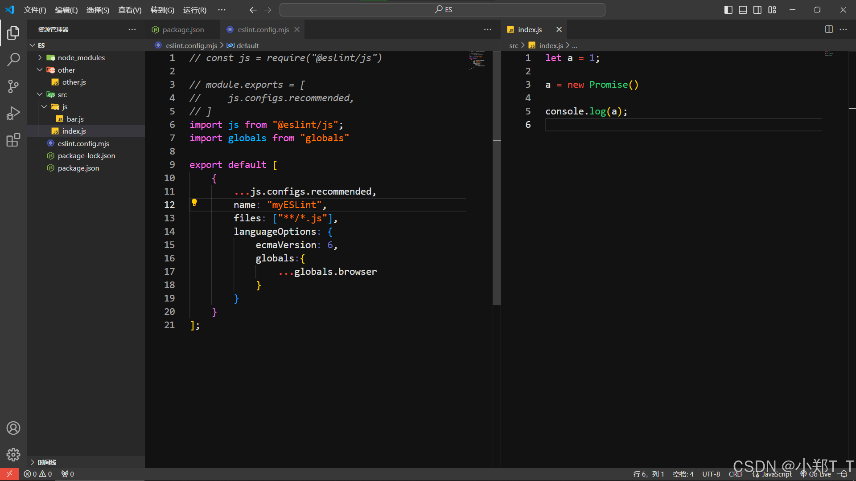Open the 查看(V) View menu
Image resolution: width=856 pixels, height=481 pixels.
(129, 10)
